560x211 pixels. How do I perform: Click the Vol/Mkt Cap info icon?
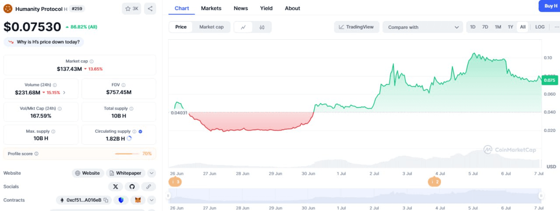point(60,108)
